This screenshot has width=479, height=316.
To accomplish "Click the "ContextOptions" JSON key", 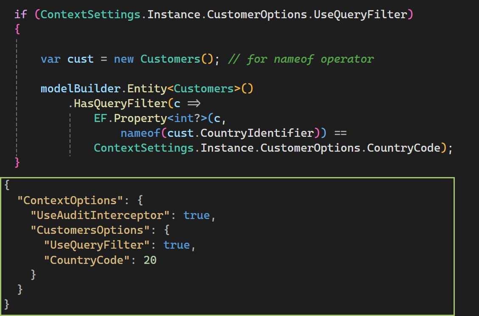I will click(70, 200).
